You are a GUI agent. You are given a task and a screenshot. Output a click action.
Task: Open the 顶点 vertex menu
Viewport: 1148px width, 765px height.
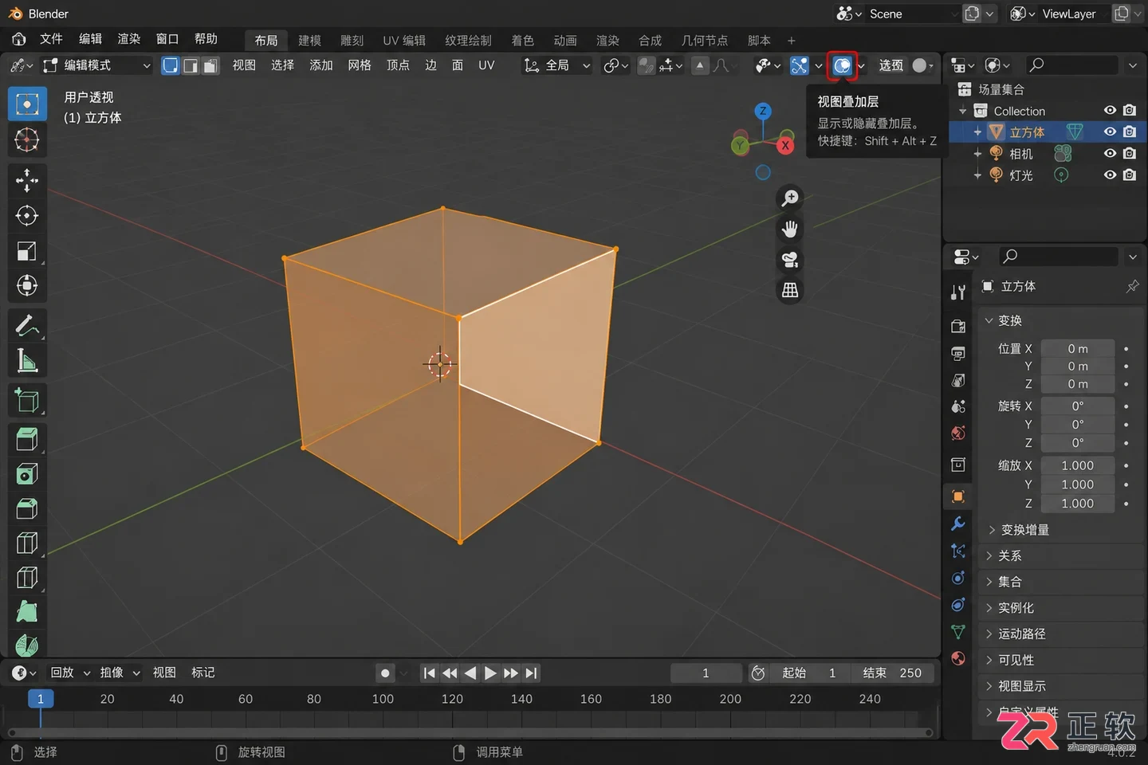point(398,65)
